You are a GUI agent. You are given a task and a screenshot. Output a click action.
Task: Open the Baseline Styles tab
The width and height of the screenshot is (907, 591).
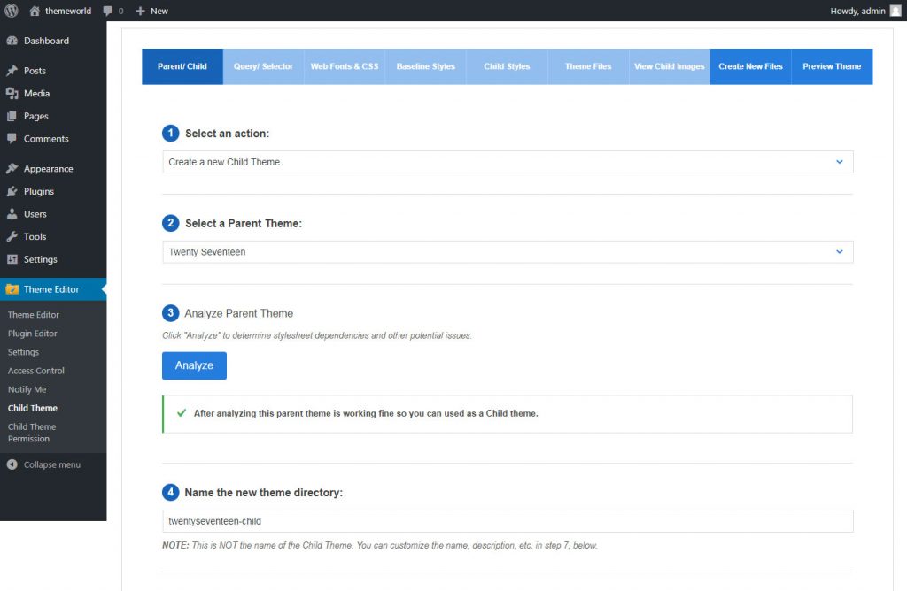coord(426,66)
